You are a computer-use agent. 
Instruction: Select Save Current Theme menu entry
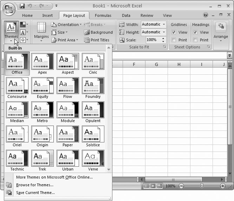point(35,193)
